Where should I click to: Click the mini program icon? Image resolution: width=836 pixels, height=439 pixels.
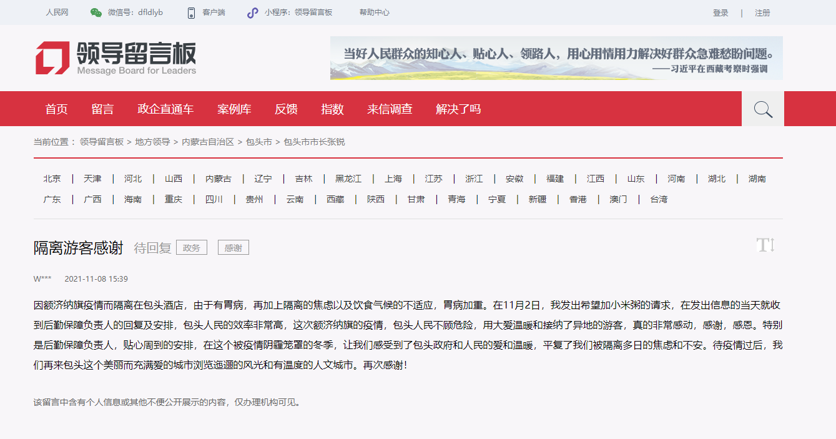[252, 12]
